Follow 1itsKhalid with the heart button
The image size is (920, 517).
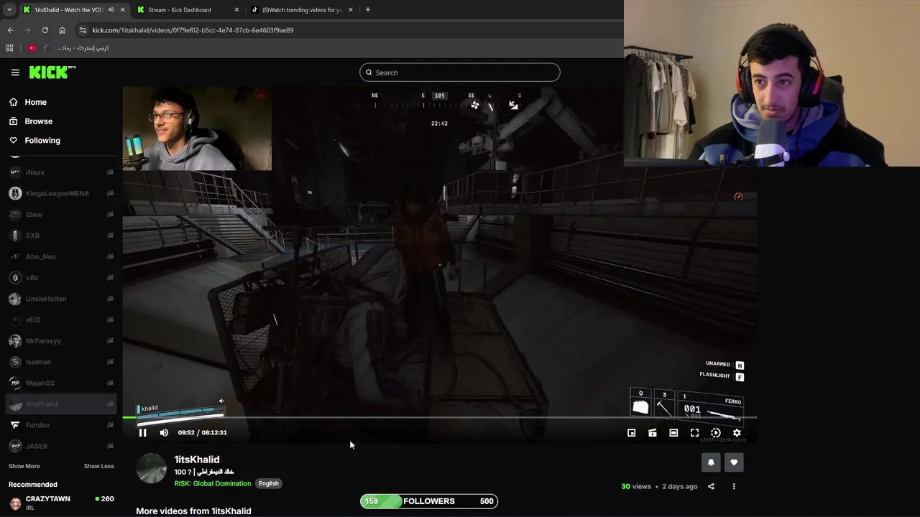pyautogui.click(x=734, y=462)
